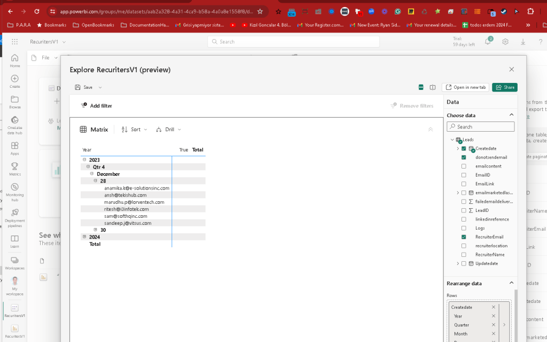The width and height of the screenshot is (547, 342).
Task: Collapse the Choose data section
Action: coord(511,115)
